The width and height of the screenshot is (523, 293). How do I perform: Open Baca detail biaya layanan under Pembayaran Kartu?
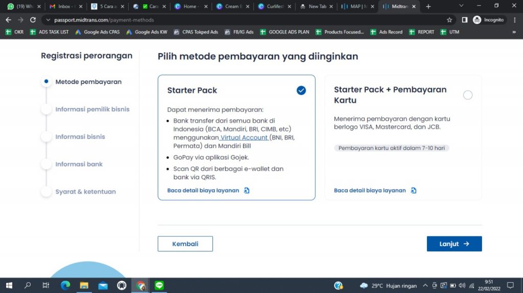(x=370, y=191)
